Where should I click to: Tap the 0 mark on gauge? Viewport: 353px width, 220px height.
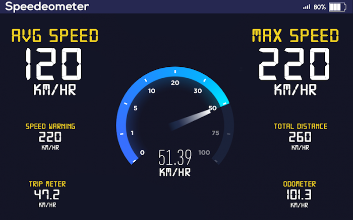(x=142, y=153)
